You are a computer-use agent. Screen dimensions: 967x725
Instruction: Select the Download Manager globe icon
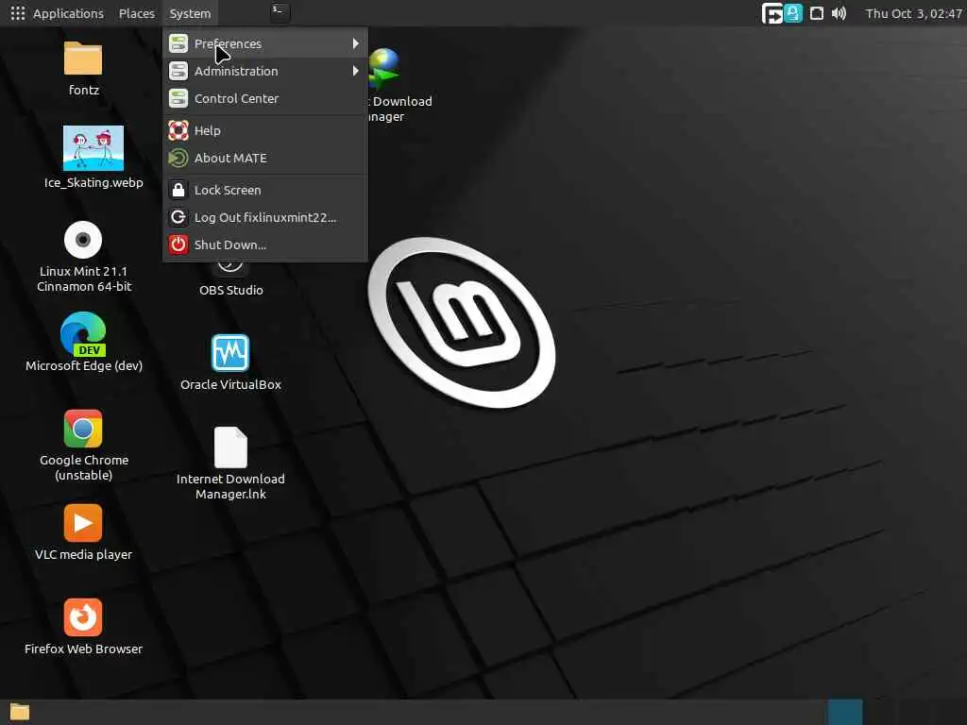coord(384,68)
